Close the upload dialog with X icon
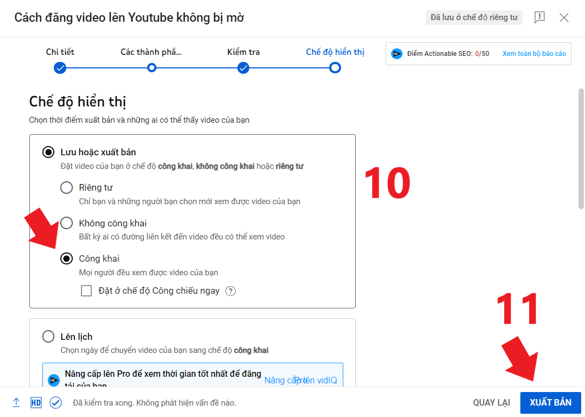 [564, 17]
